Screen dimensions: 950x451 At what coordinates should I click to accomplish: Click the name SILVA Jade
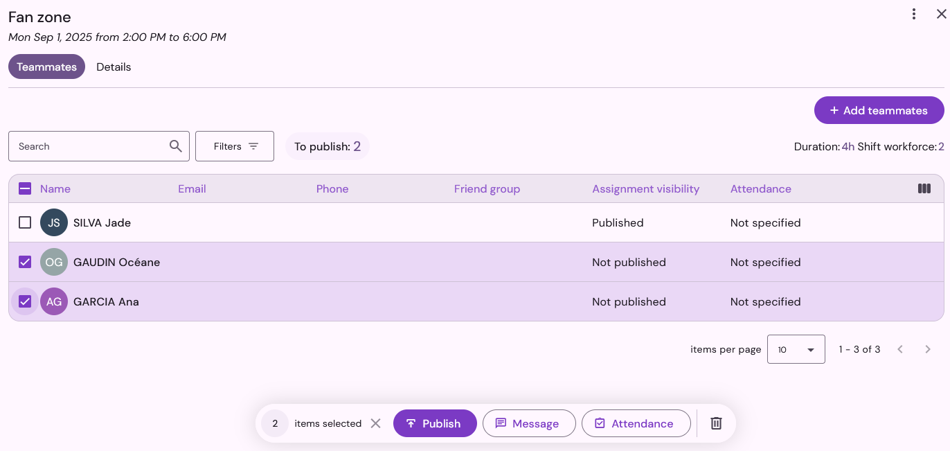(x=102, y=222)
